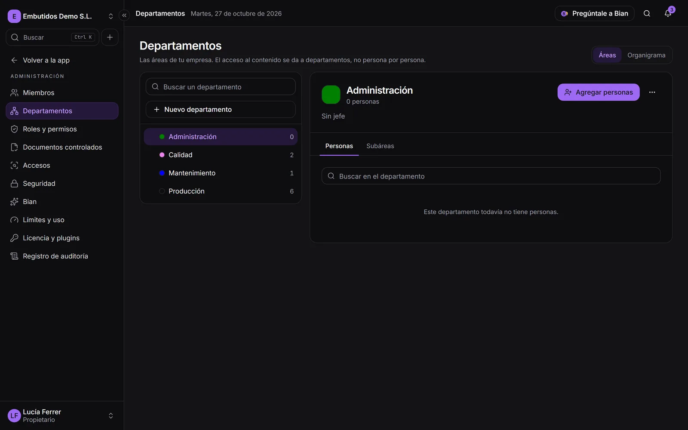Go to Documentos controlados
This screenshot has height=430, width=688.
(x=62, y=147)
